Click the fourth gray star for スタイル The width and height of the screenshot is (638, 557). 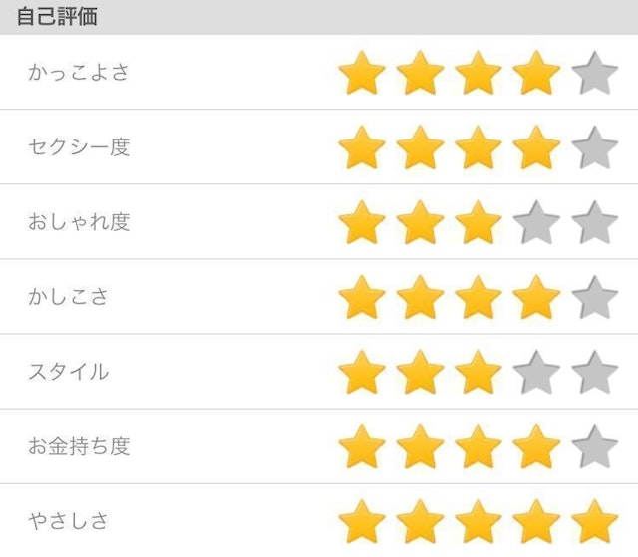[537, 372]
